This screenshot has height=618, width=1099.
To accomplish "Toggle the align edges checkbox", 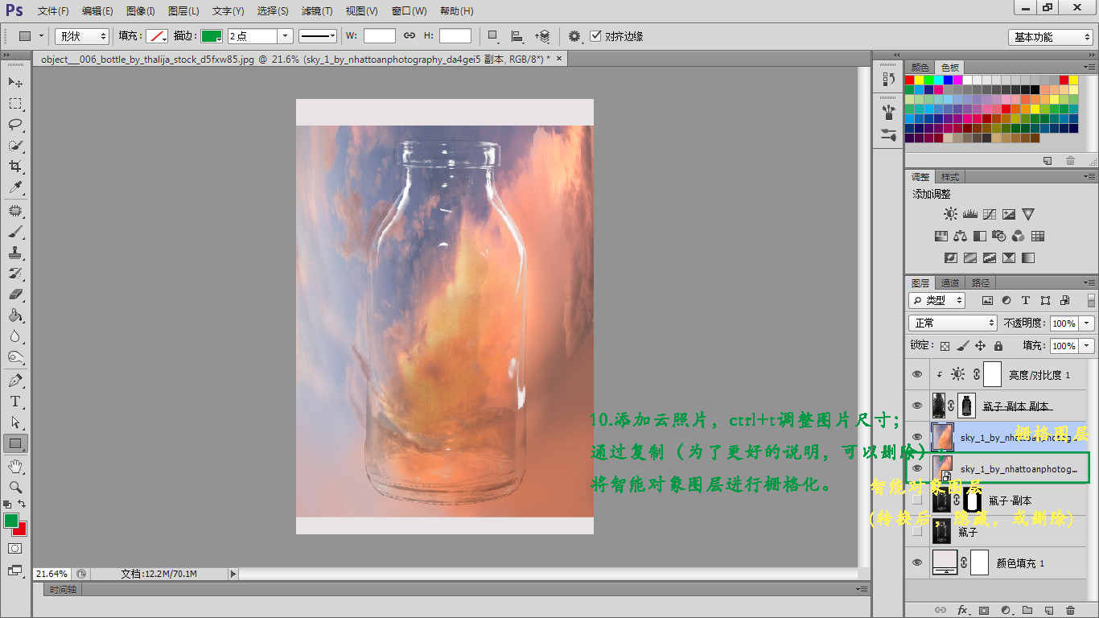I will coord(595,36).
